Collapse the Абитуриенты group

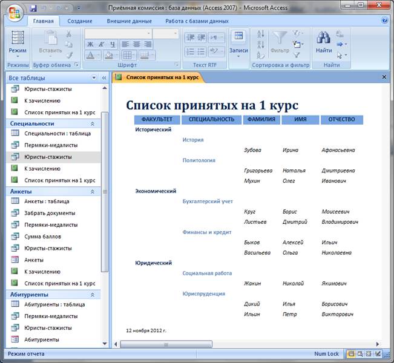click(93, 295)
